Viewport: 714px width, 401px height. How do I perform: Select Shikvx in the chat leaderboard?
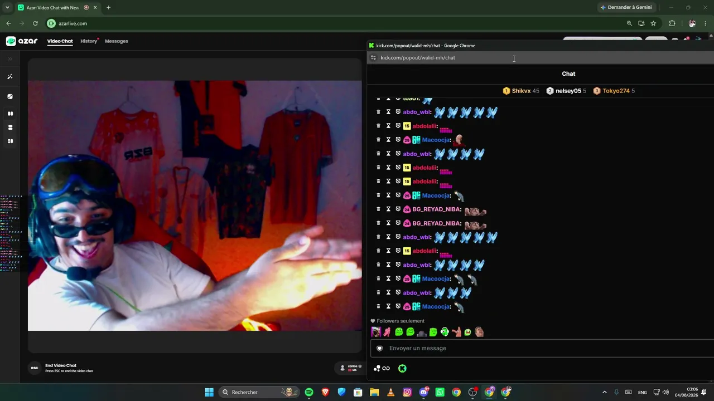(x=521, y=91)
